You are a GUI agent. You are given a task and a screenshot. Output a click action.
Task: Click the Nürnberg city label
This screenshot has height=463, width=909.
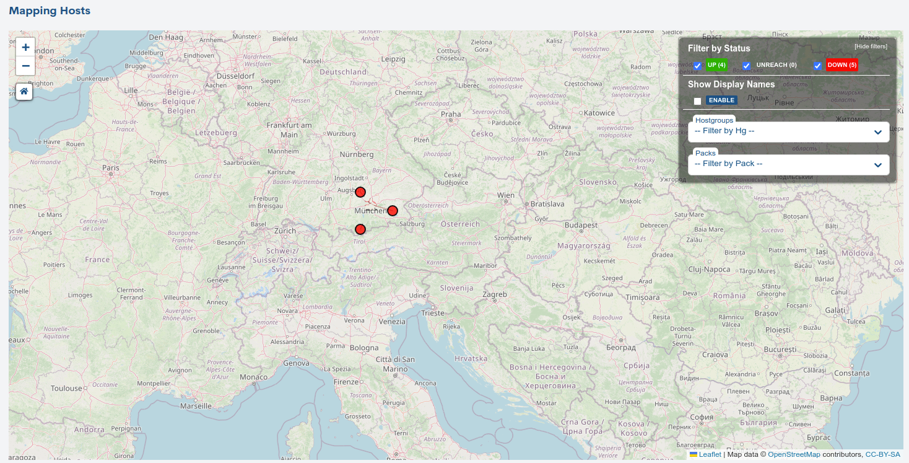tap(357, 154)
